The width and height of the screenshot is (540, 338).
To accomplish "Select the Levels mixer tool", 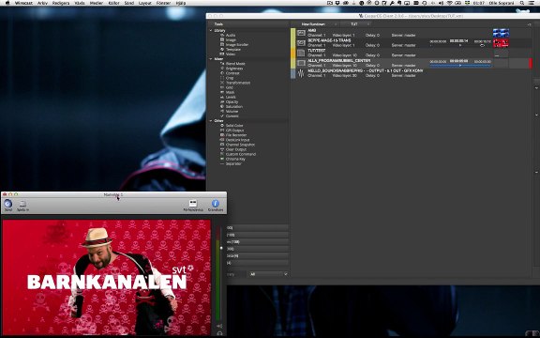I will pyautogui.click(x=231, y=98).
